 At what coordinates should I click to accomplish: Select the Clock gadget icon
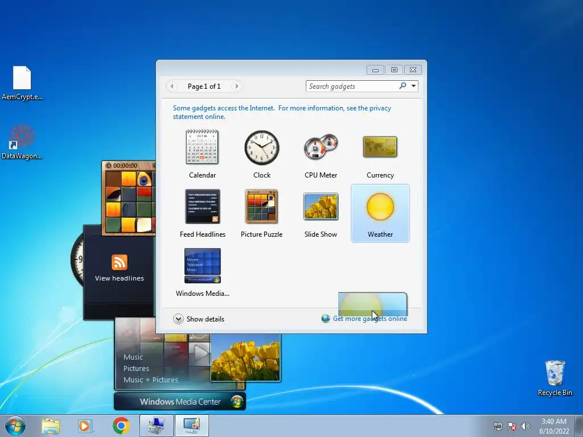pyautogui.click(x=262, y=147)
